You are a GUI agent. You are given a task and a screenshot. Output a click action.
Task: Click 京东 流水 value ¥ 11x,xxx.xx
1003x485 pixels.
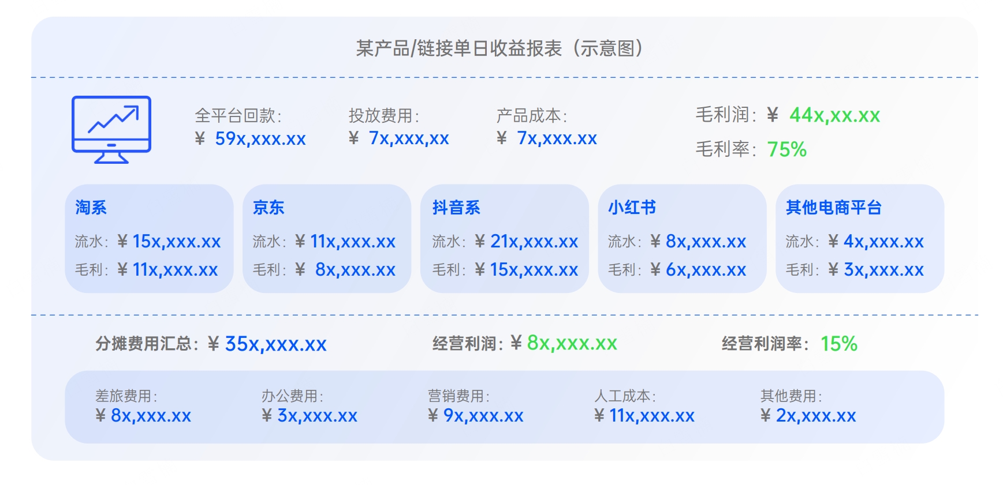[x=345, y=242]
